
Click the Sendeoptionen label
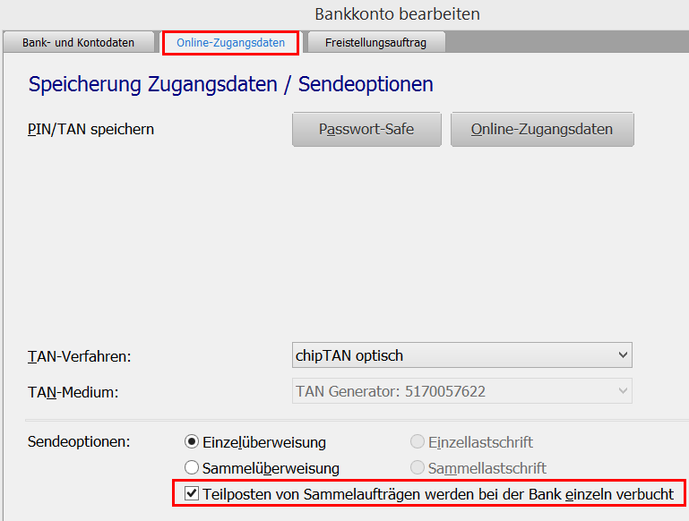(x=78, y=442)
